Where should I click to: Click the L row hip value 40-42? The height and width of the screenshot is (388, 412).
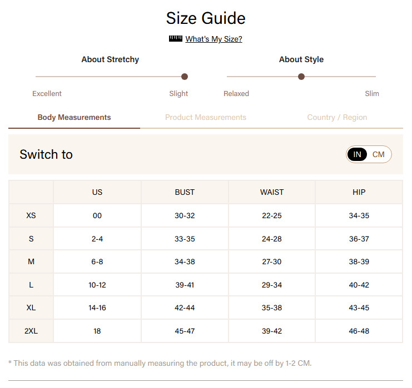tap(359, 285)
